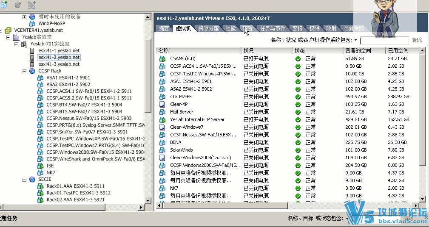The image size is (429, 227).
Task: Click CUCM7-BE VM icon in list
Action: pos(162,97)
